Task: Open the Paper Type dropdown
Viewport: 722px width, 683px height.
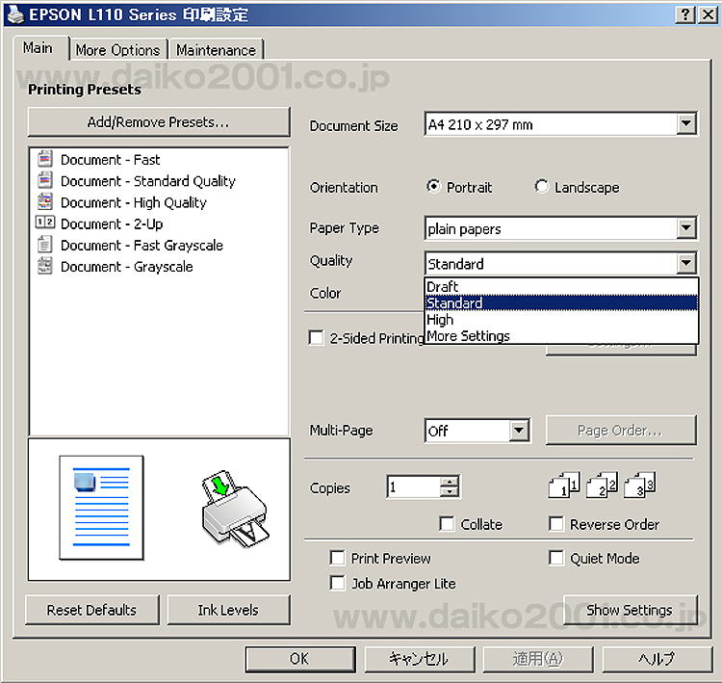Action: coord(686,228)
